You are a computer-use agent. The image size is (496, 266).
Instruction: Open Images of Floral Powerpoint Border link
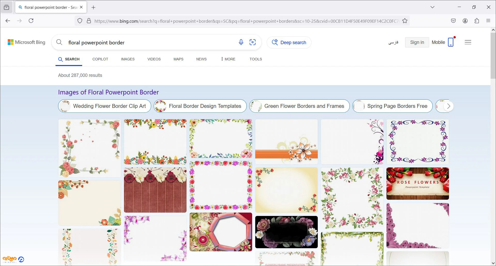[109, 92]
